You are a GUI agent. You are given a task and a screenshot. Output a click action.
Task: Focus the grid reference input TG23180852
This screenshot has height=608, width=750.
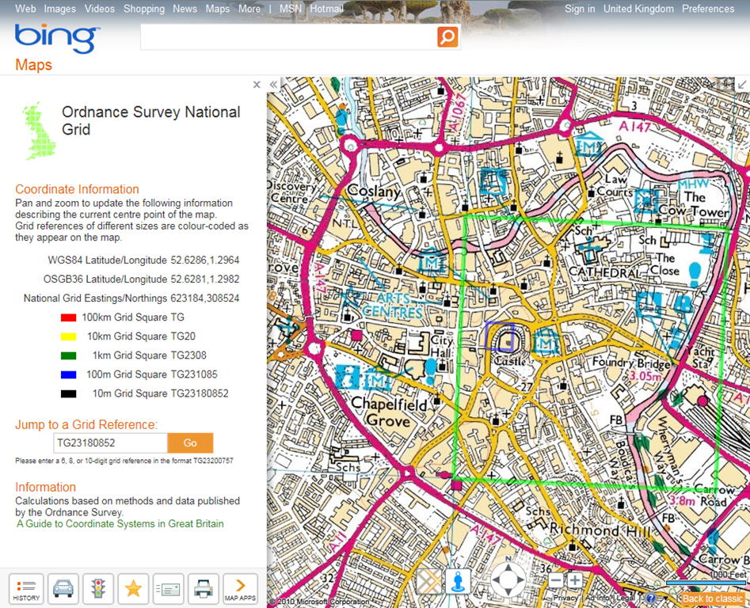110,443
